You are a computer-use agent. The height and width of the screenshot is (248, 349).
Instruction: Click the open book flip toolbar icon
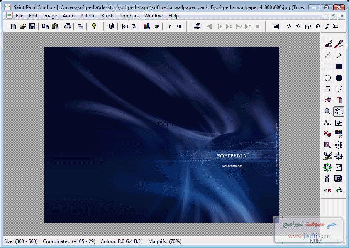pyautogui.click(x=111, y=26)
